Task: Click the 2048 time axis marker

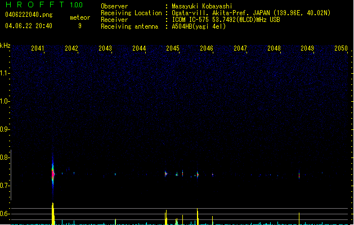Action: 274,48
